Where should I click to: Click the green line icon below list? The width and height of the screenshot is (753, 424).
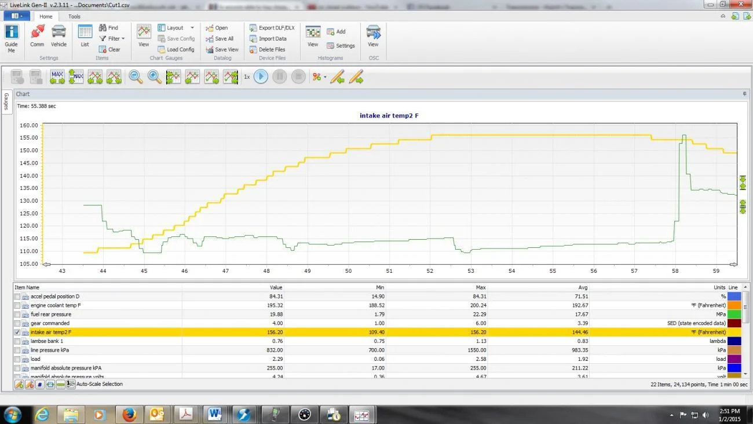tap(61, 384)
